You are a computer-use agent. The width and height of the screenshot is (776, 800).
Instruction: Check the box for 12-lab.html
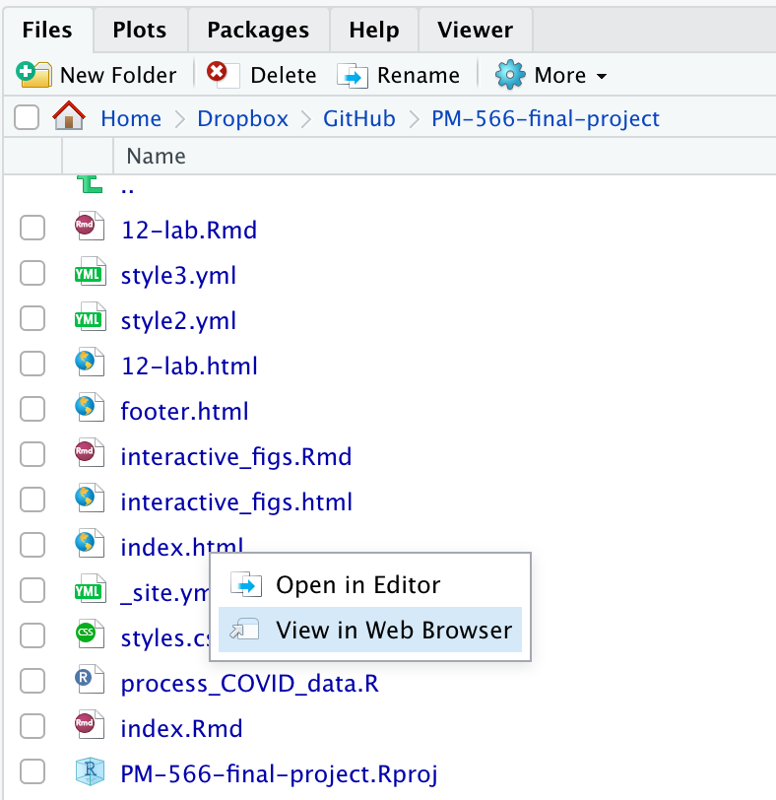(x=32, y=364)
